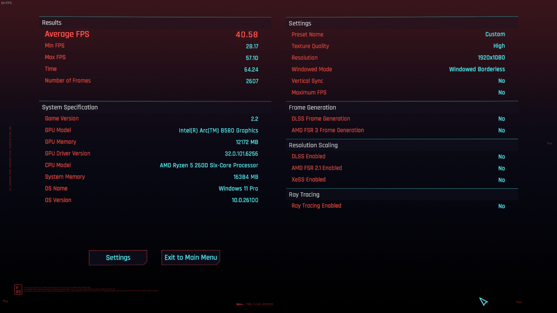557x313 pixels.
Task: Click the Texture Quality label
Action: point(310,46)
